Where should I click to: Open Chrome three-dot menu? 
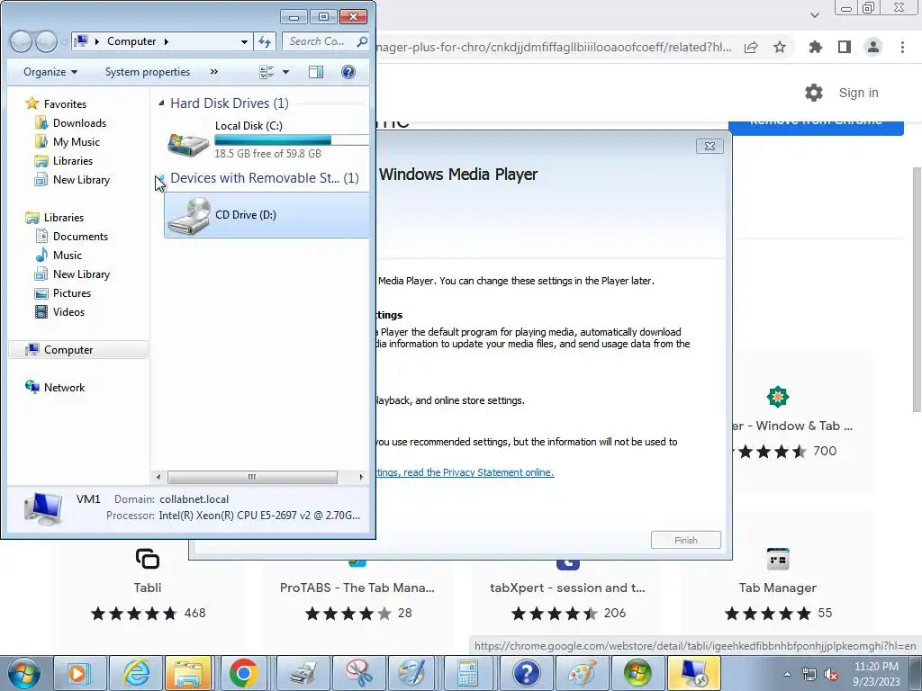[902, 47]
